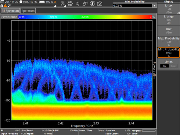Click the orange warning triangle icon

[5, 6]
